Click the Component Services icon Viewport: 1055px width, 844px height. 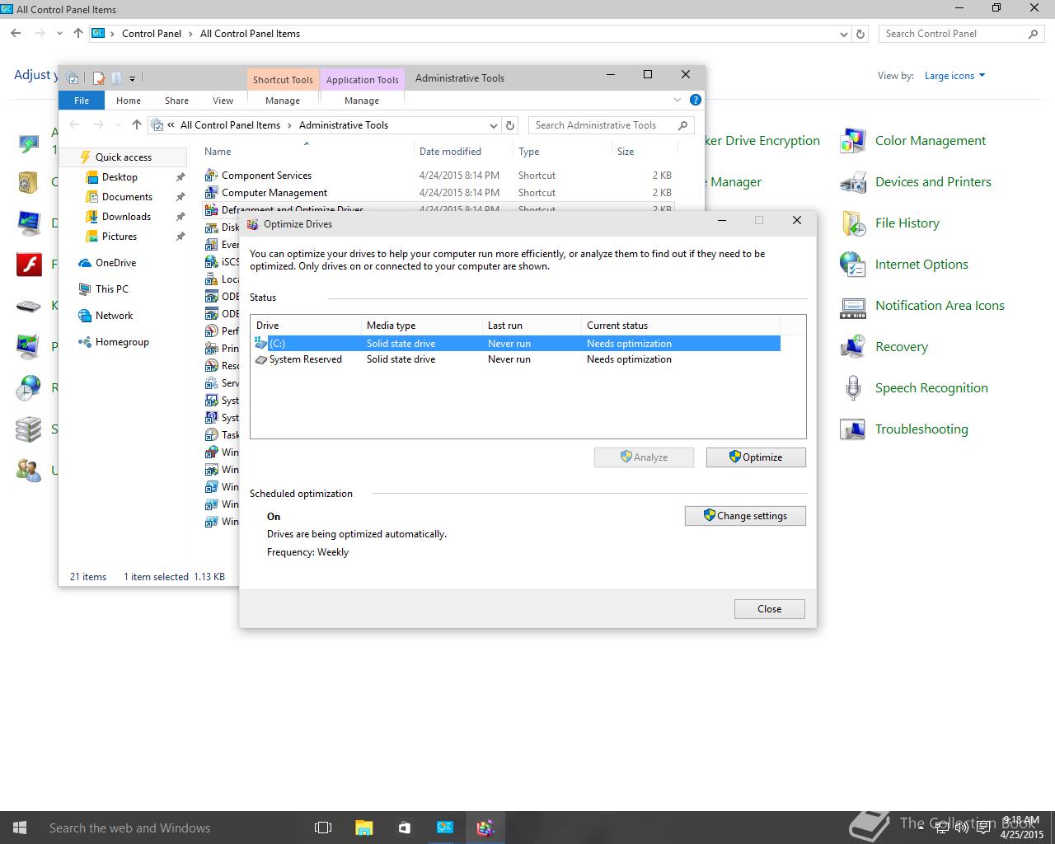click(211, 176)
